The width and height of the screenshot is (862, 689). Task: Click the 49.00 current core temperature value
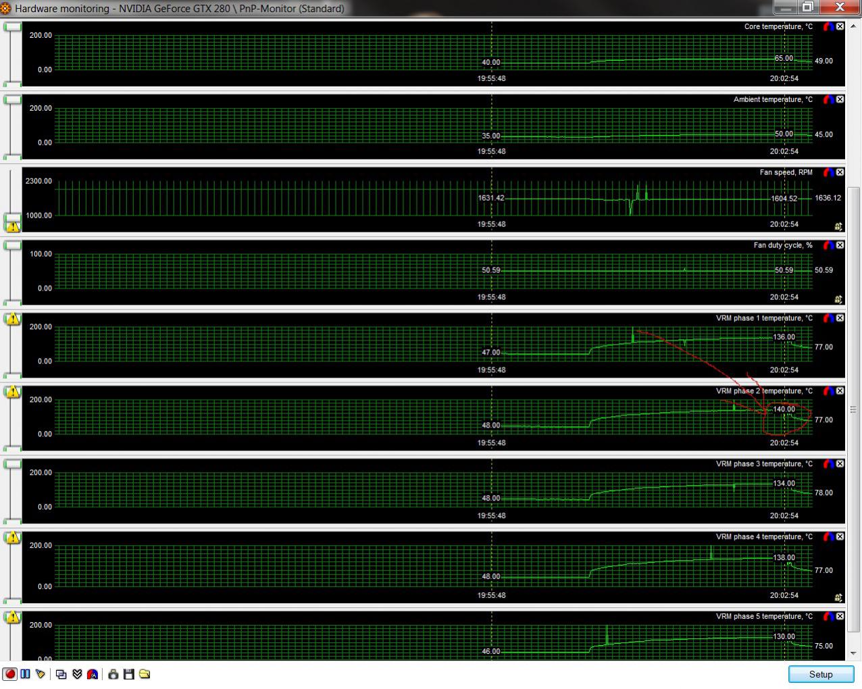[823, 61]
